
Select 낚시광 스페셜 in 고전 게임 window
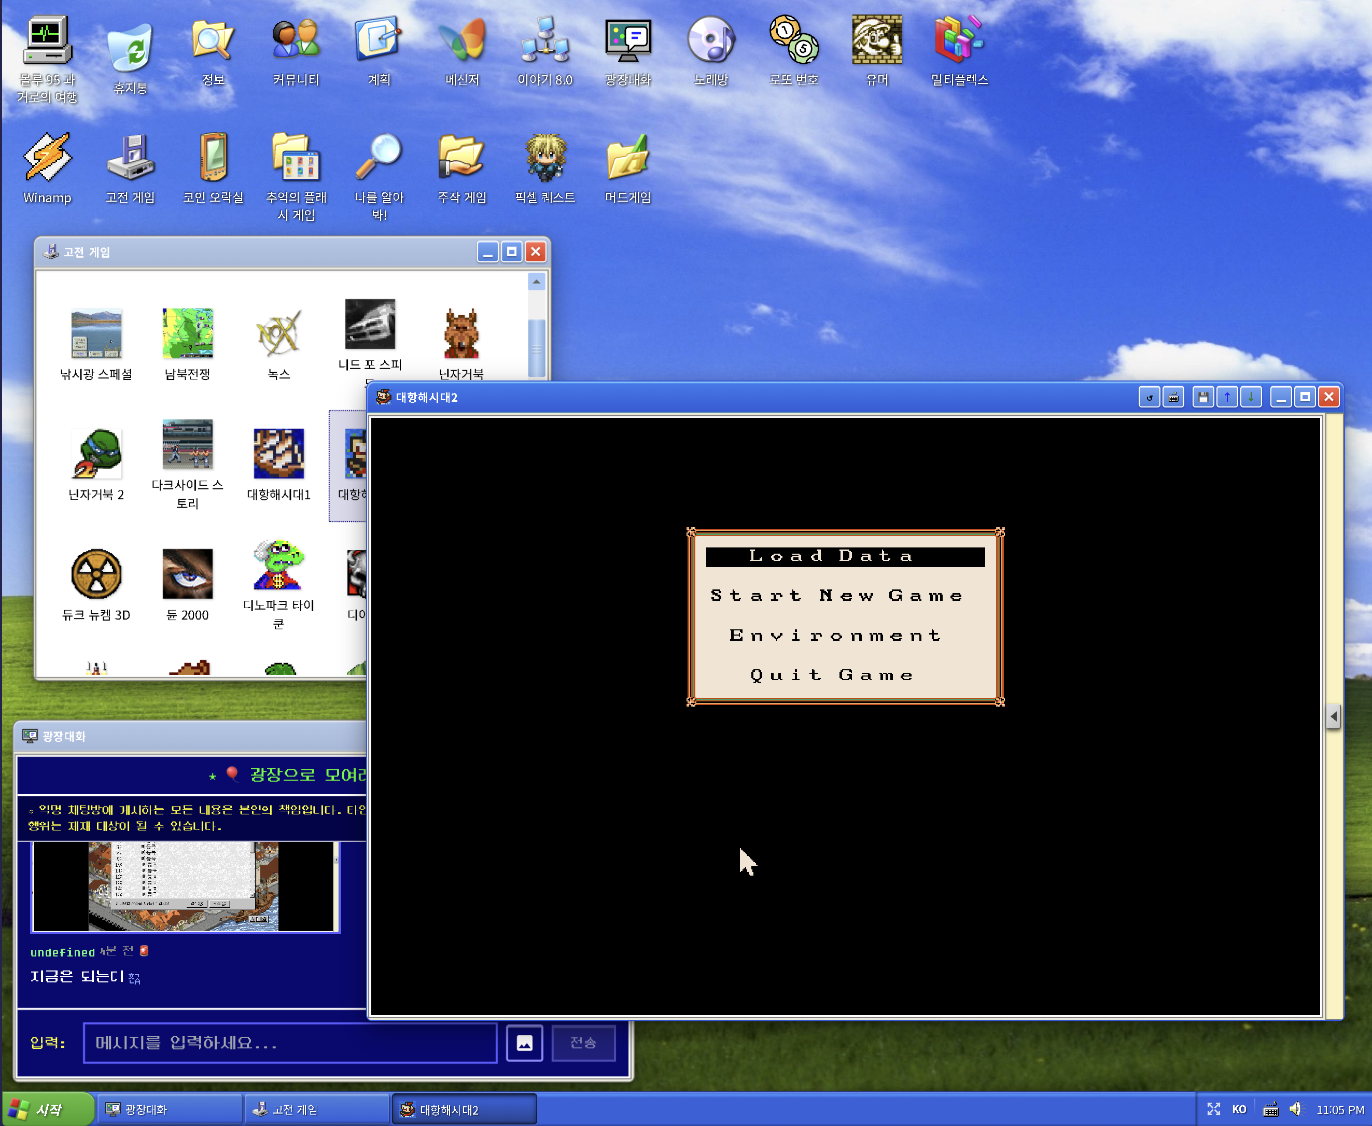pyautogui.click(x=96, y=344)
